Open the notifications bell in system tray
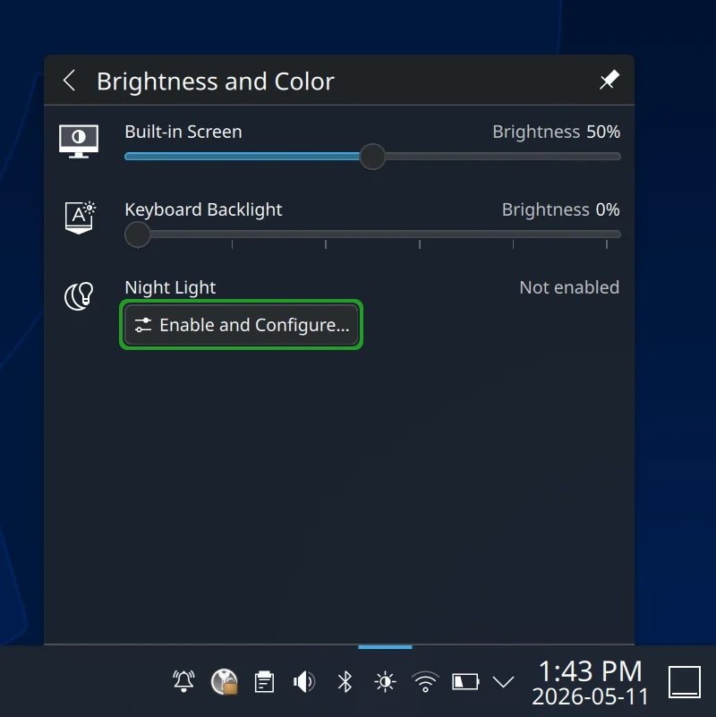Screen dimensions: 716x717 [183, 682]
